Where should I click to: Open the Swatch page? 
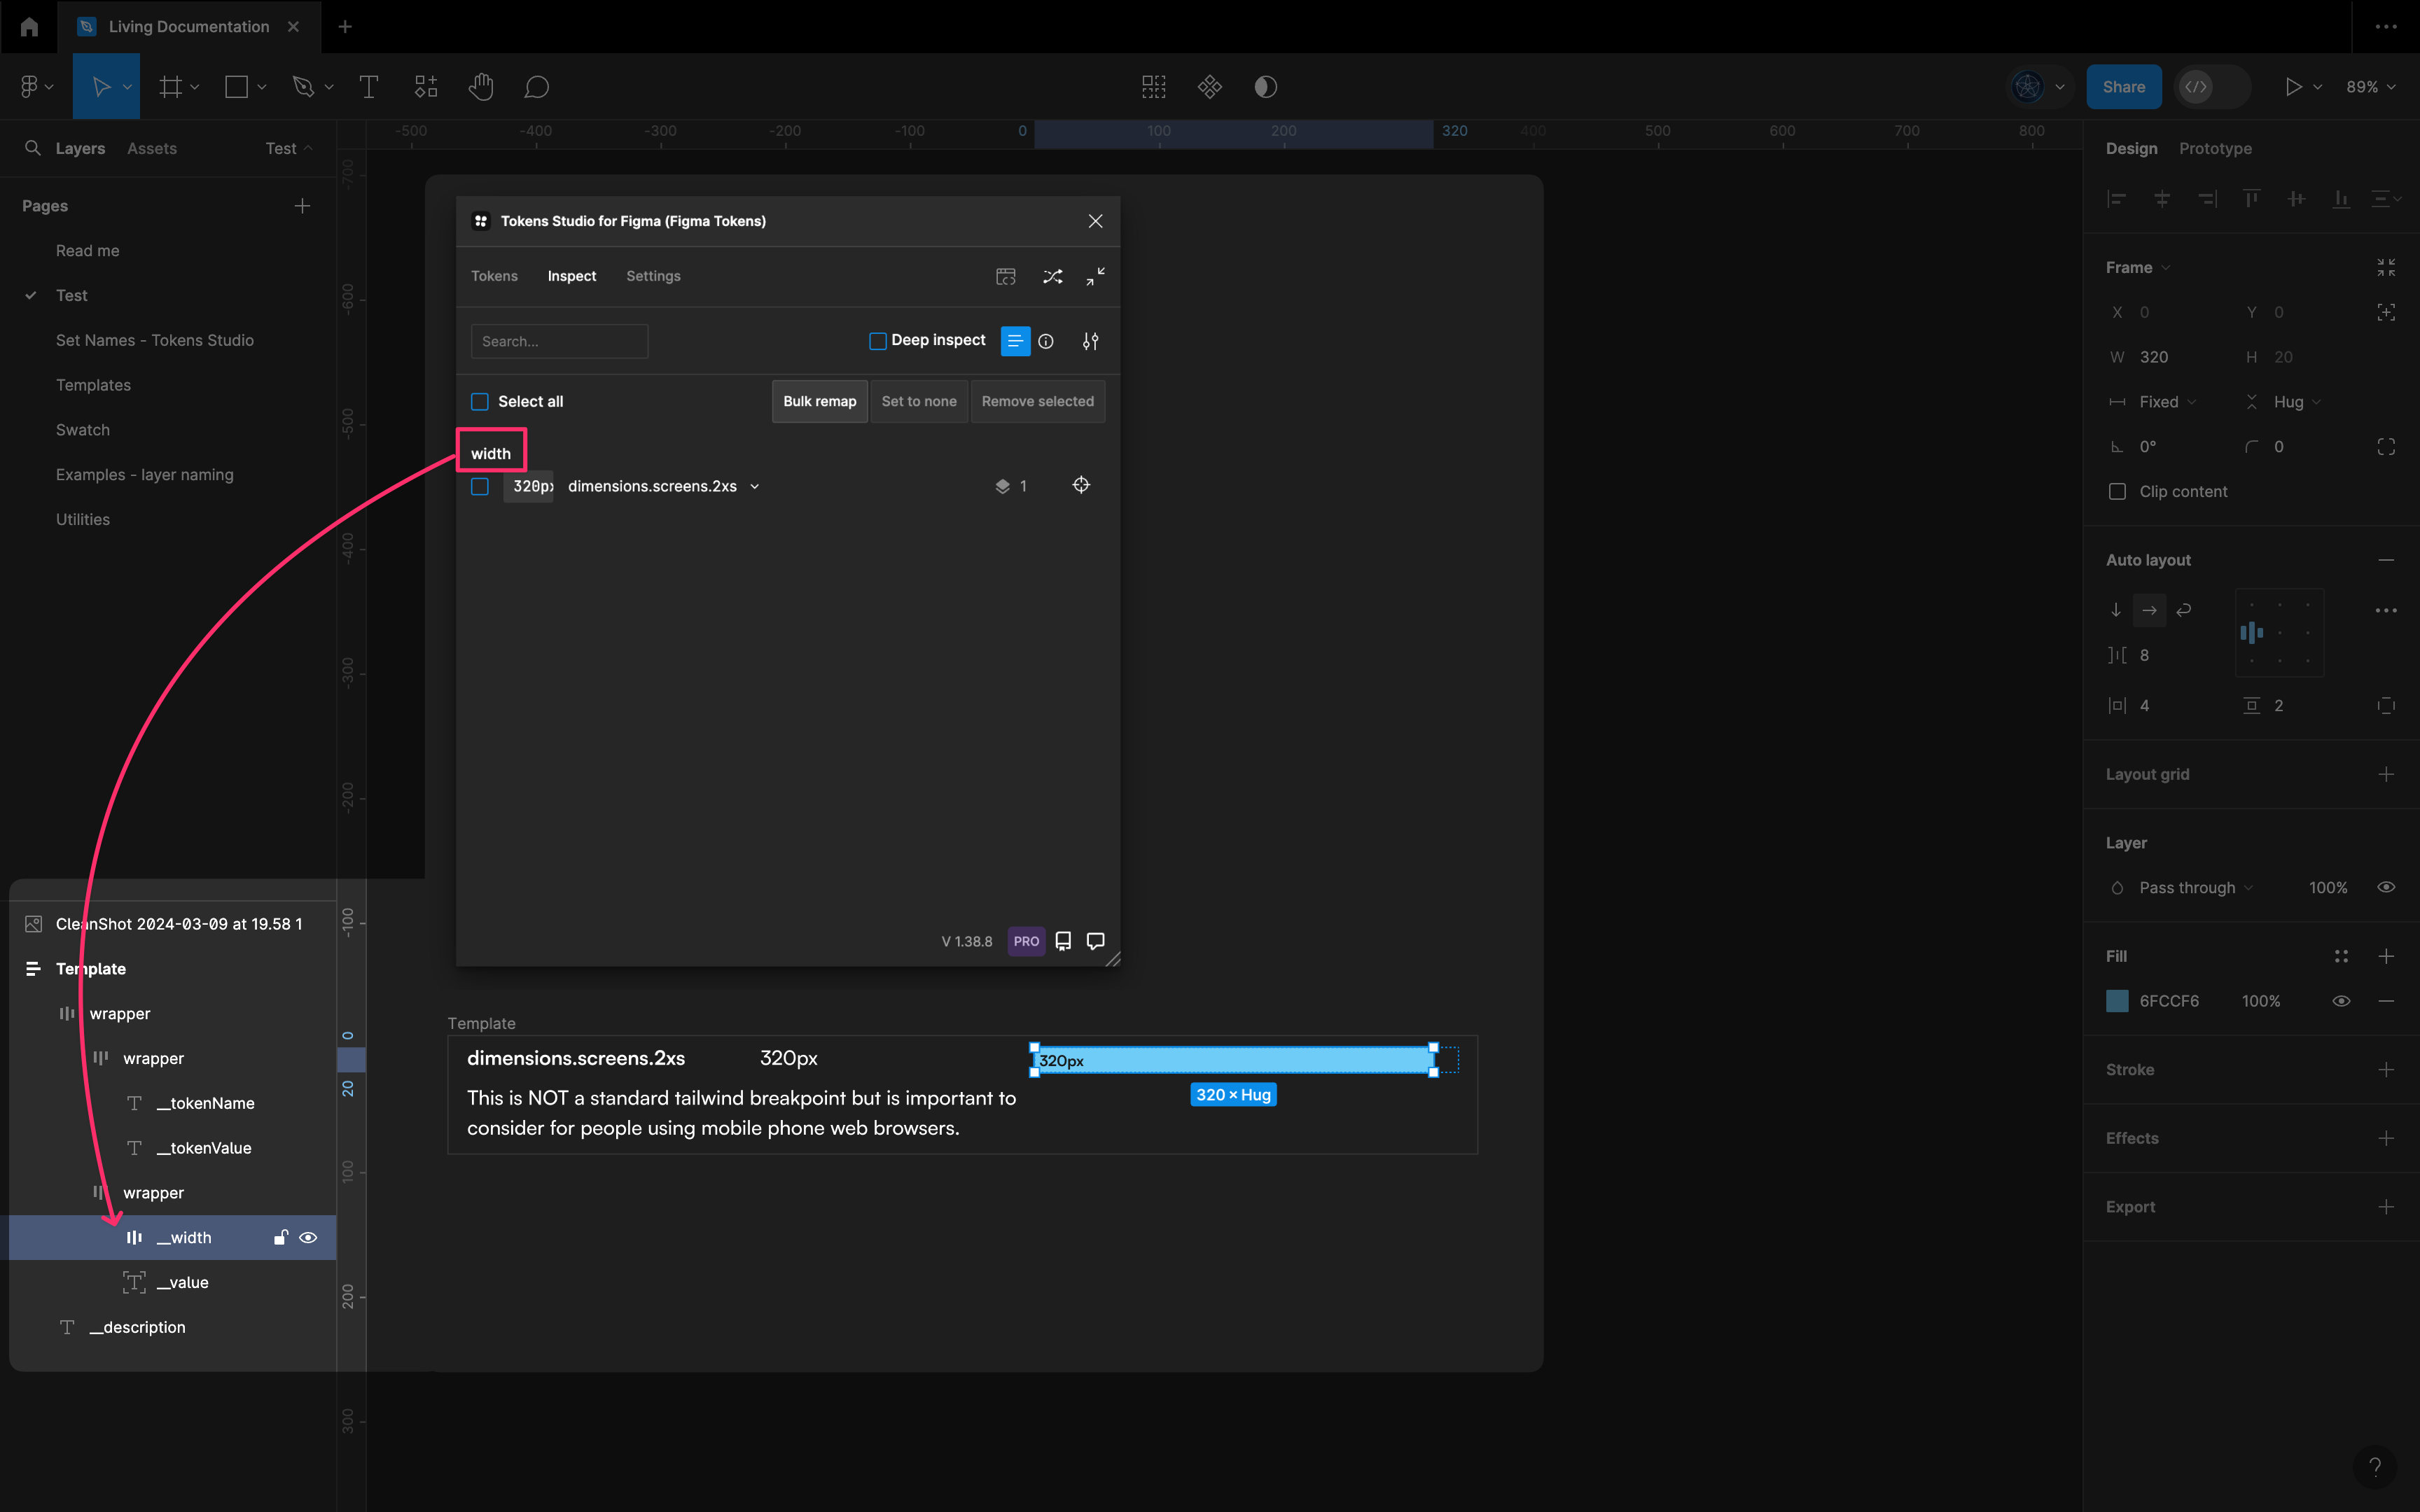(x=83, y=430)
